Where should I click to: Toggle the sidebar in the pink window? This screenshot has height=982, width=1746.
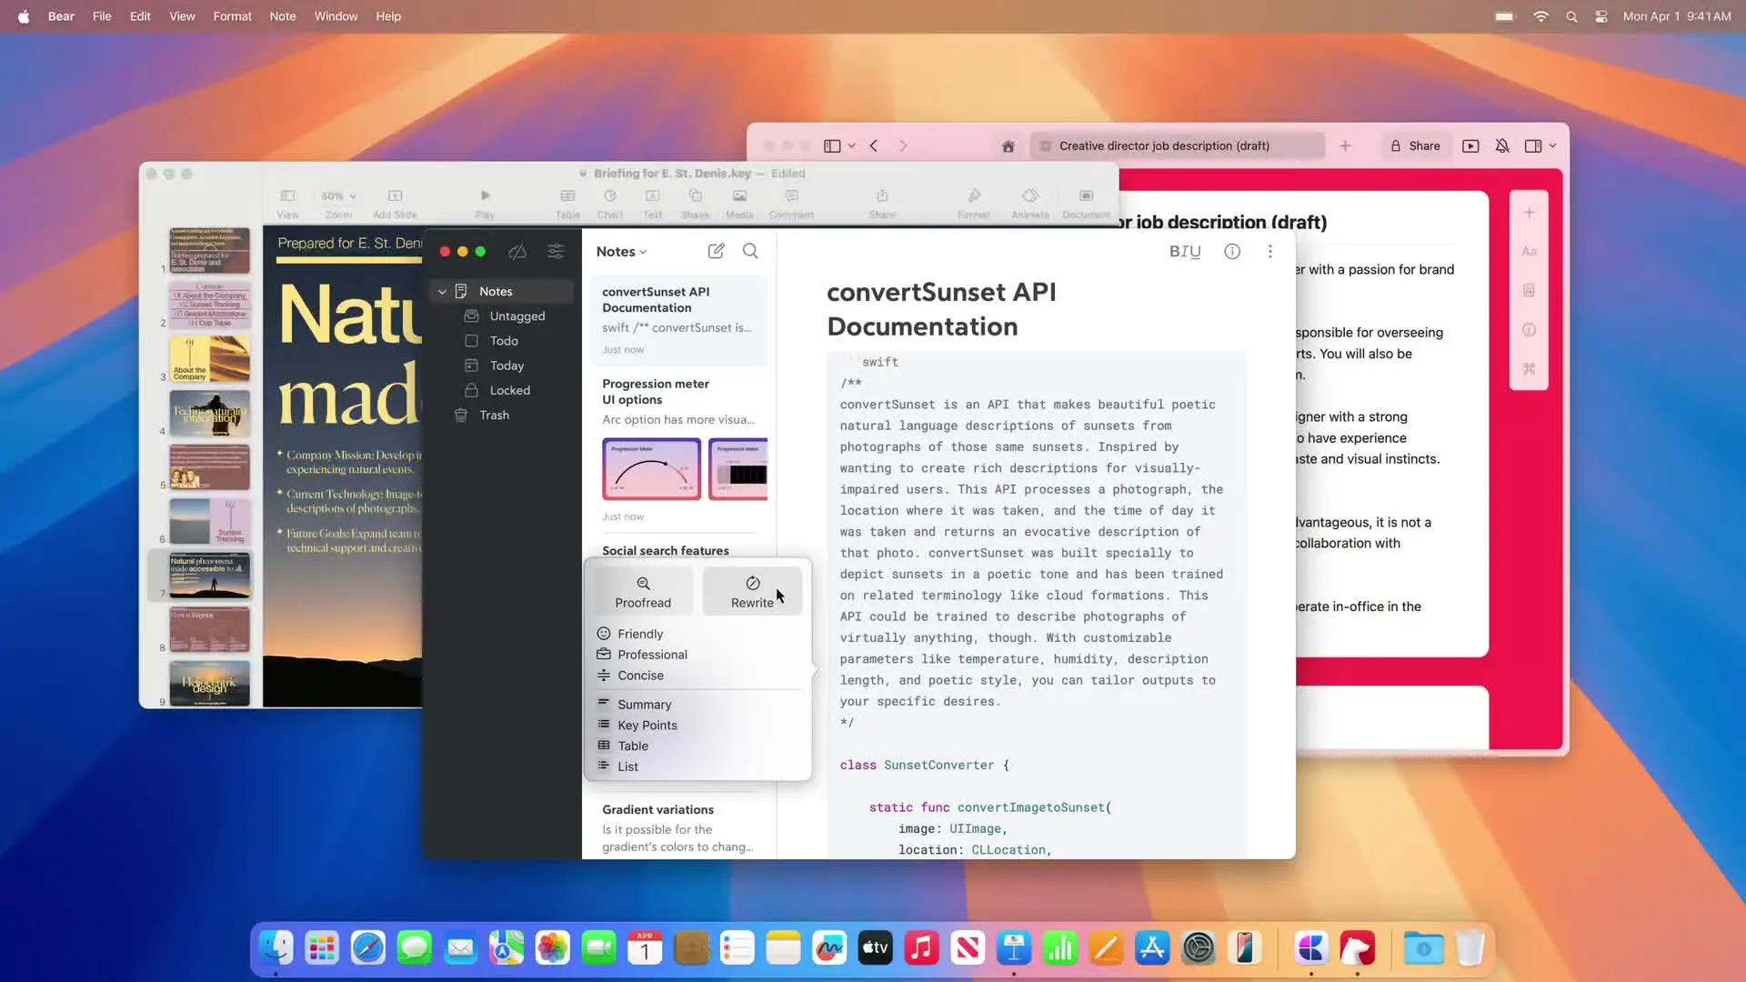click(x=832, y=146)
